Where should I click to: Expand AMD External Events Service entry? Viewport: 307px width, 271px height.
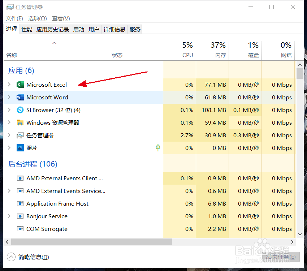coord(9,191)
